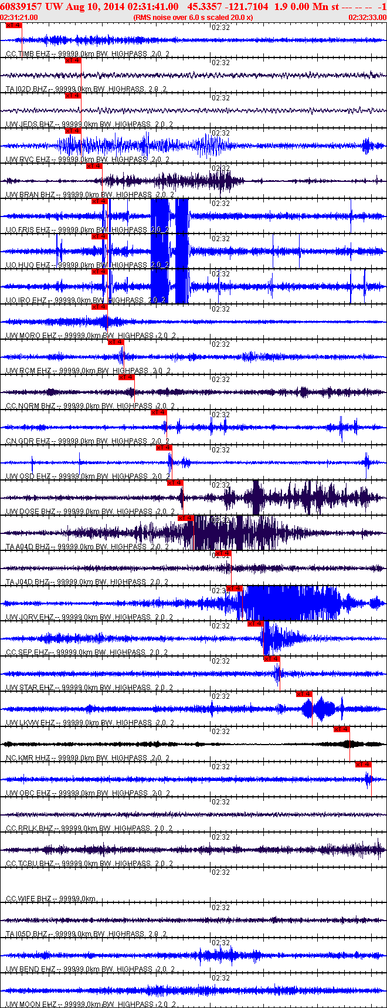The width and height of the screenshot is (387, 1008).
Task: Click the red pick flag on the UO HUO trace
Action: pos(100,236)
